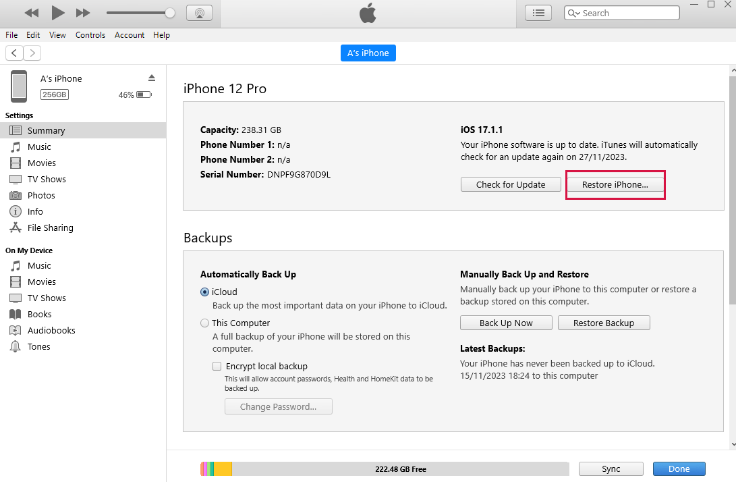Select TV Shows under On My Device
The width and height of the screenshot is (736, 482).
(x=83, y=298)
